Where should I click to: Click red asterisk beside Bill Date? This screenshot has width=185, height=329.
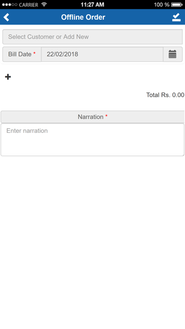34,53
